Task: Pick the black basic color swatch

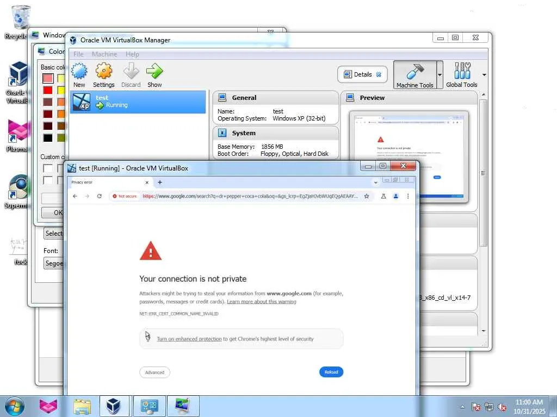Action: (x=48, y=137)
